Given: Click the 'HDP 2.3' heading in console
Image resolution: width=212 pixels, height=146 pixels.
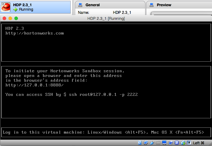Looking at the screenshot, I should pyautogui.click(x=15, y=28).
